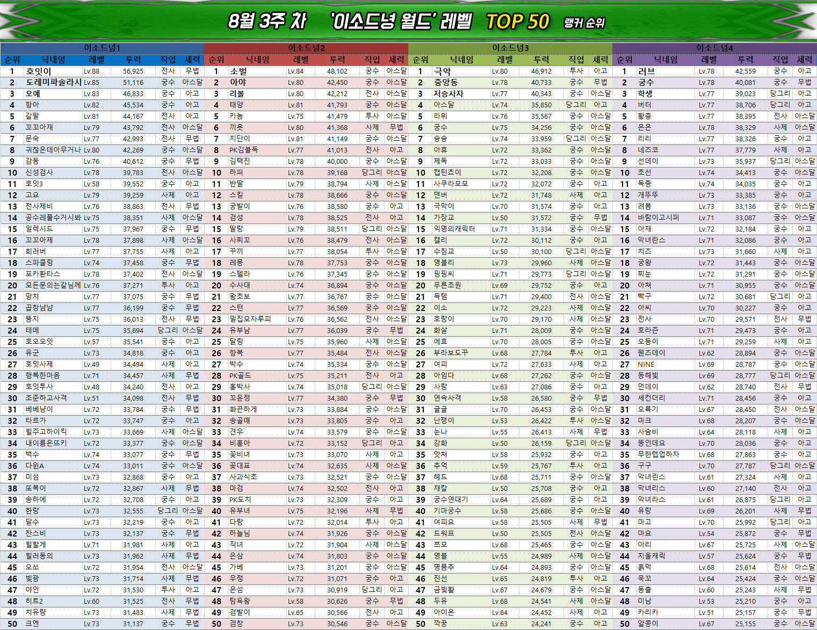Click the yellow TOP 50 title text
Image resolution: width=817 pixels, height=630 pixels.
pos(517,21)
